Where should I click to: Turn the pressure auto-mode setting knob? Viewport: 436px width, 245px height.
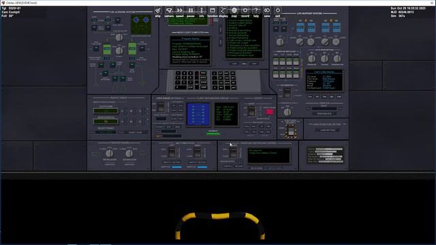point(312,59)
